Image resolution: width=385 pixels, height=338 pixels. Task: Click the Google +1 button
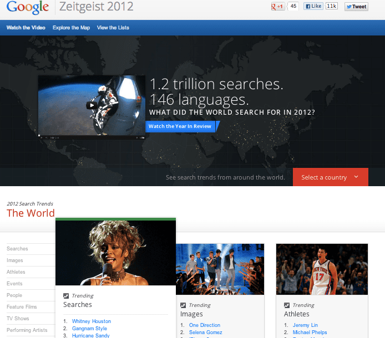tap(278, 7)
